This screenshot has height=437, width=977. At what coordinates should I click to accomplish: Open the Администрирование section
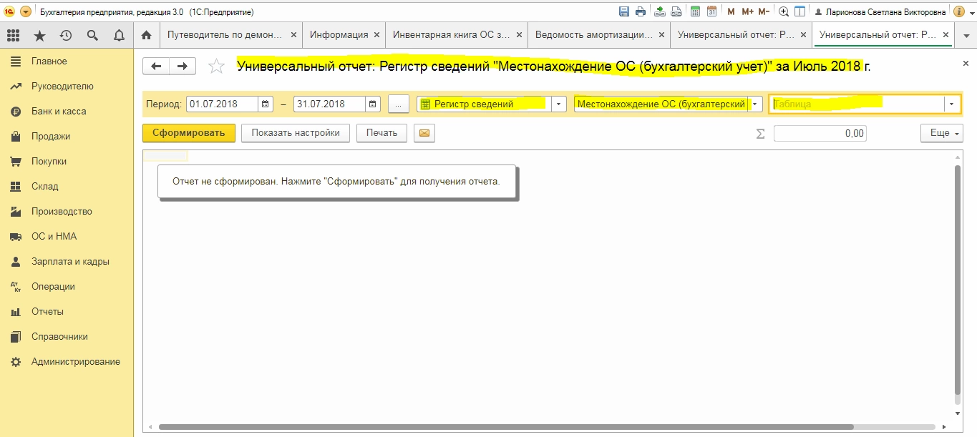tap(67, 362)
